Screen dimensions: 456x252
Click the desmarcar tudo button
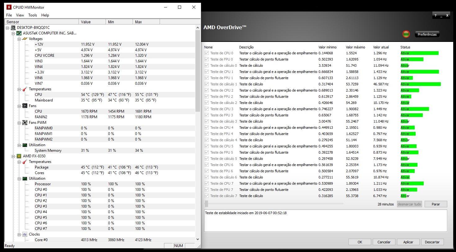[x=409, y=204]
